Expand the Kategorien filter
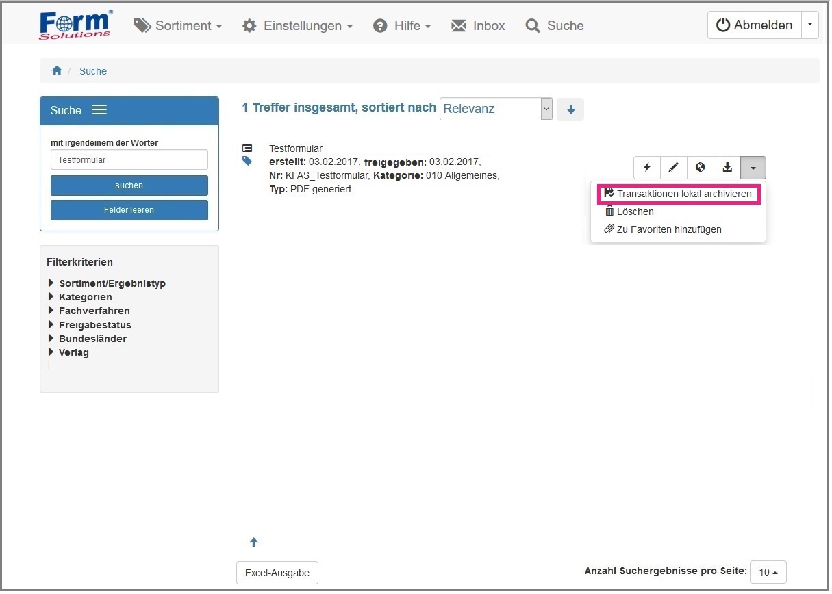The width and height of the screenshot is (832, 594). point(80,297)
